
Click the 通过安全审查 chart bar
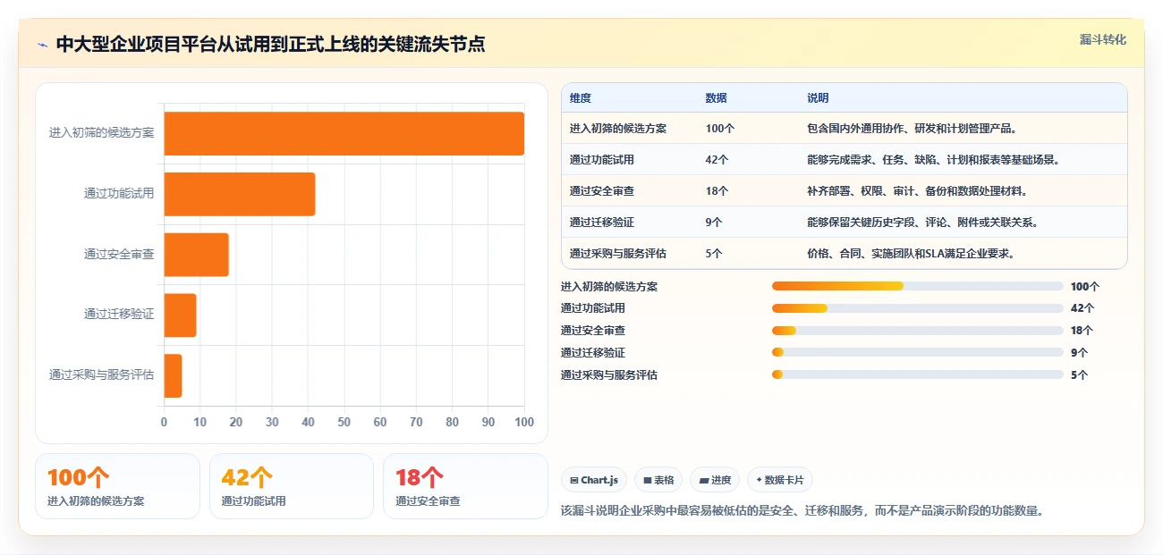pyautogui.click(x=196, y=255)
